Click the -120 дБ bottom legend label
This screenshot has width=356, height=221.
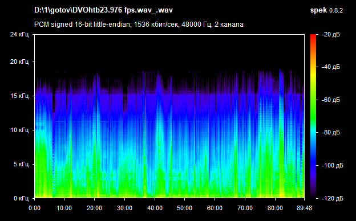click(x=332, y=199)
